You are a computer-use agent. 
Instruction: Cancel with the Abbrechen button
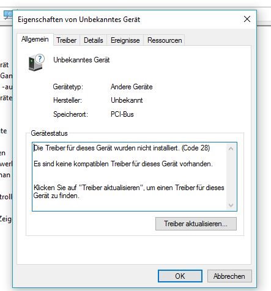click(229, 276)
